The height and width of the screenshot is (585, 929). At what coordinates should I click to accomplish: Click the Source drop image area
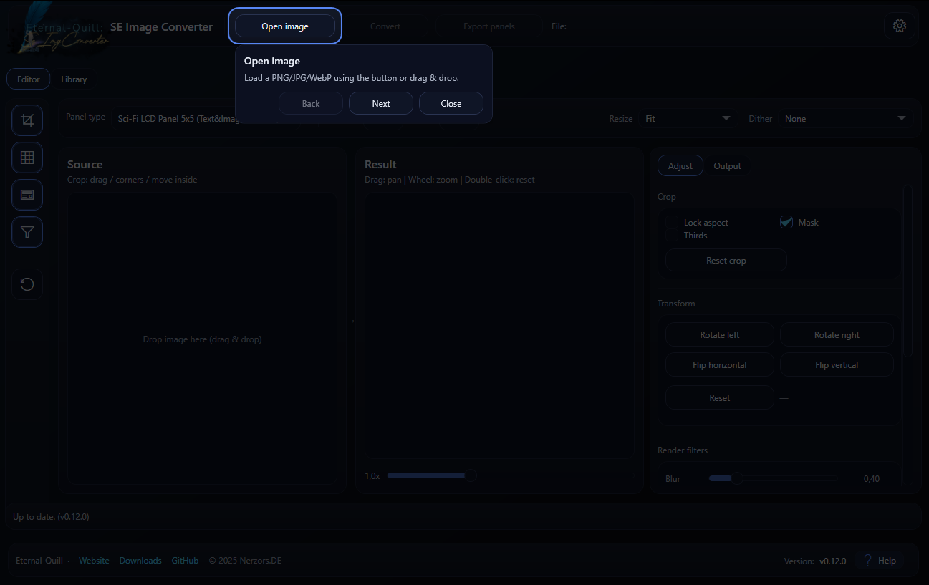point(202,339)
